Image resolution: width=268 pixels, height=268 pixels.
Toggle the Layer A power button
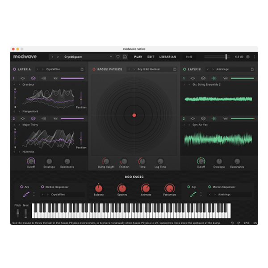15,69
